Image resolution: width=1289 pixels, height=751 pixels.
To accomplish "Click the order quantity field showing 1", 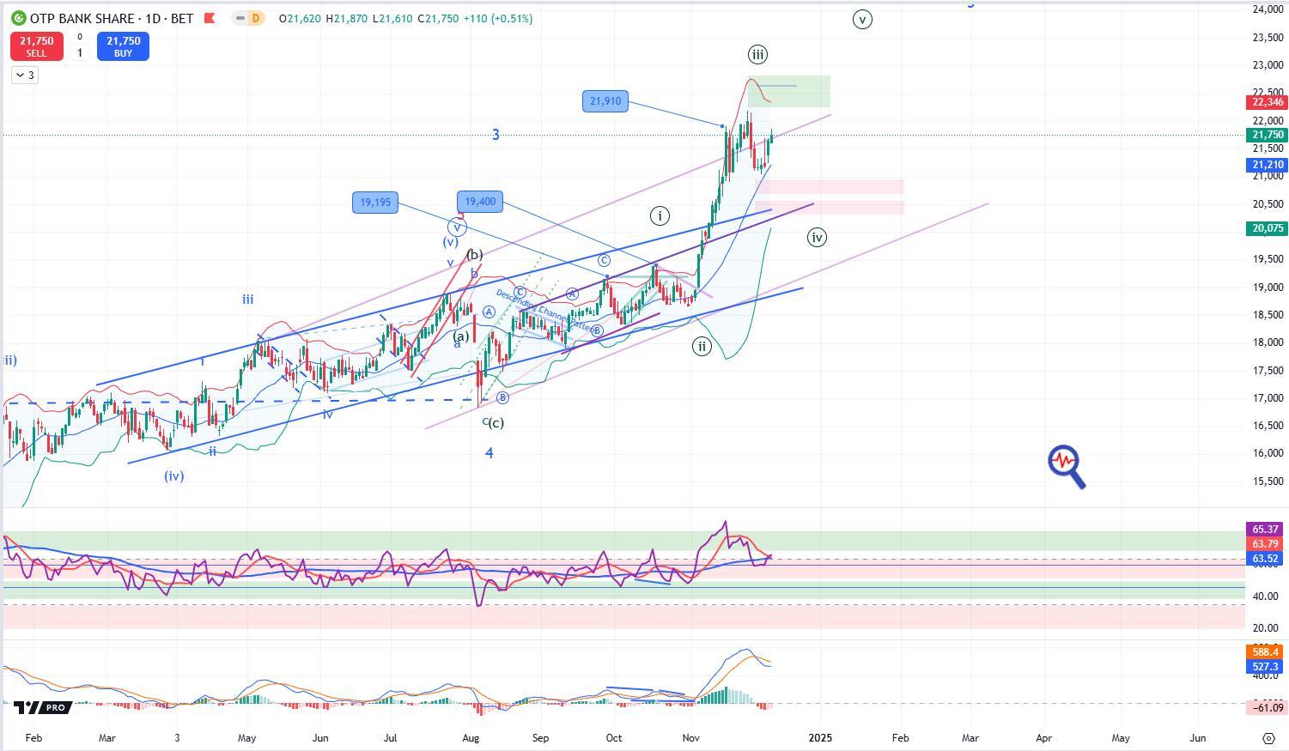I will pyautogui.click(x=80, y=52).
